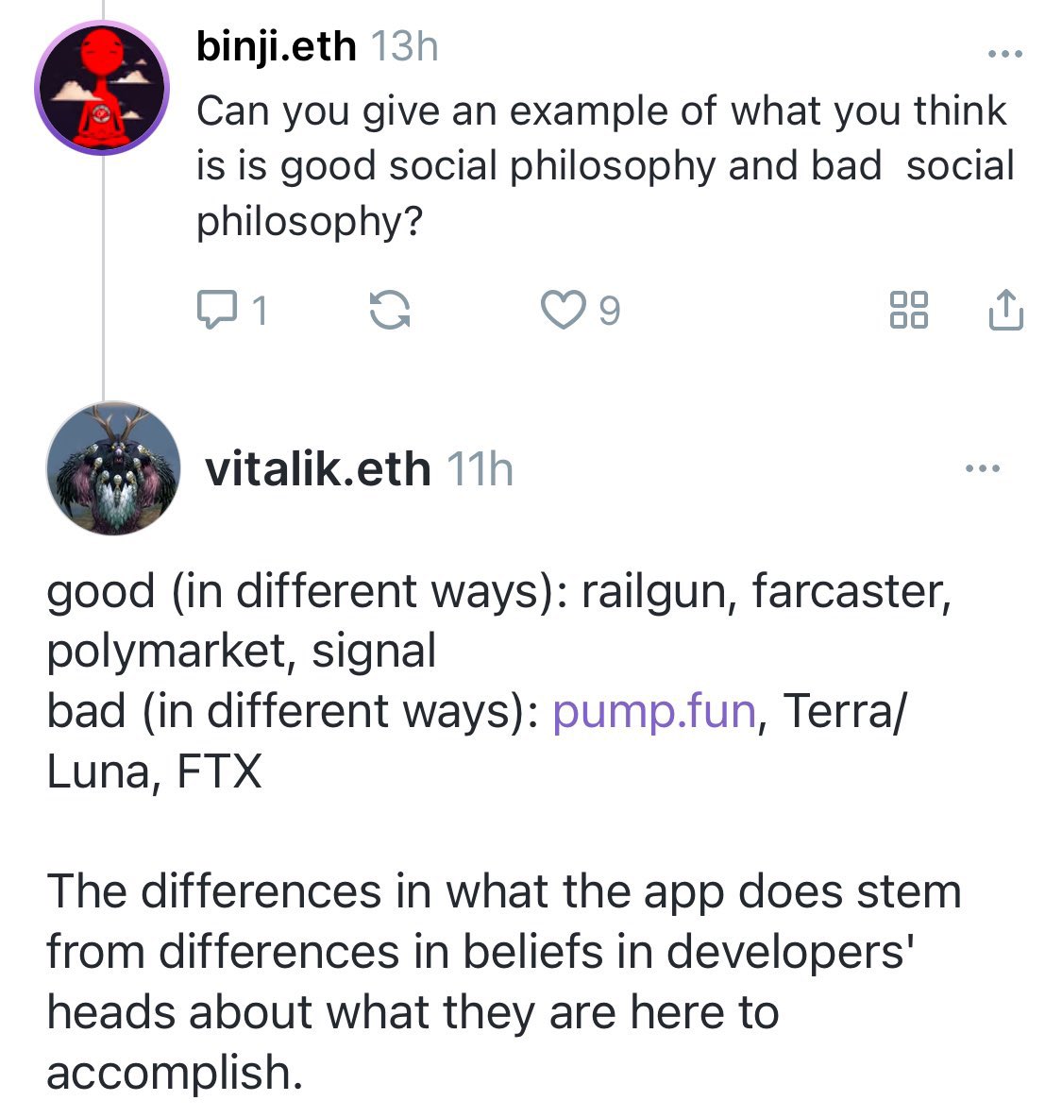Open more options for binji.eth's post
Screen dimensions: 1062x1118
coord(1004,54)
